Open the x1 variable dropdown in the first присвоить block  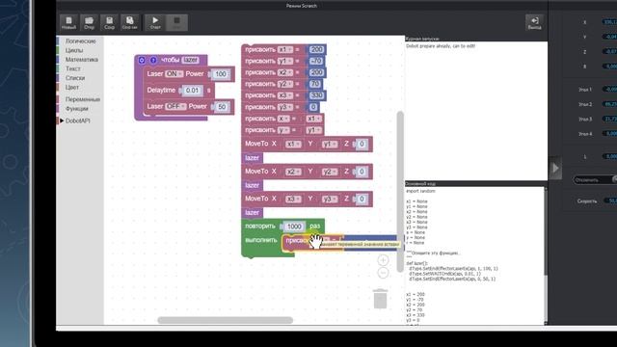coord(285,49)
